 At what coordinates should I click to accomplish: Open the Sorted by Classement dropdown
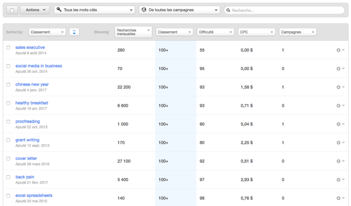pos(47,32)
